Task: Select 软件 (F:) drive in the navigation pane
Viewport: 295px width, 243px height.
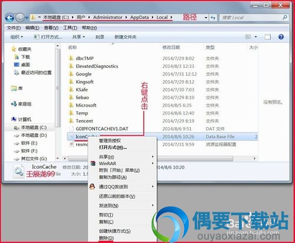Action: tap(29, 151)
